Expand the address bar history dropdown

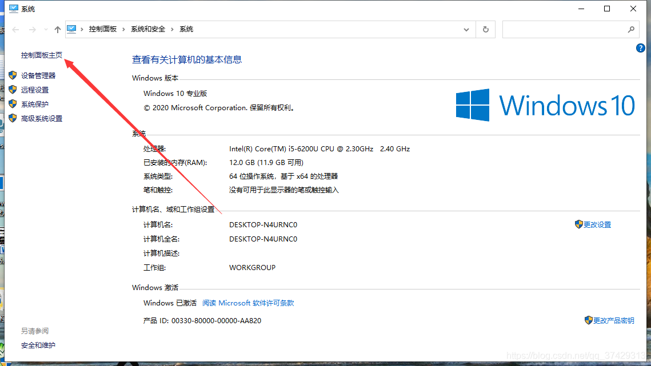click(466, 30)
